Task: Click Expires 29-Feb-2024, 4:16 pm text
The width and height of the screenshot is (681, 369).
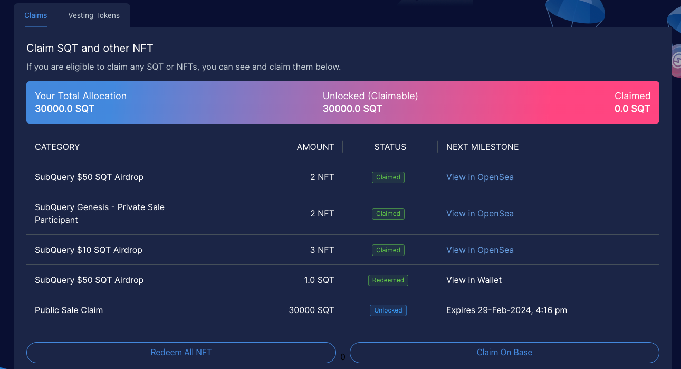Action: [507, 310]
